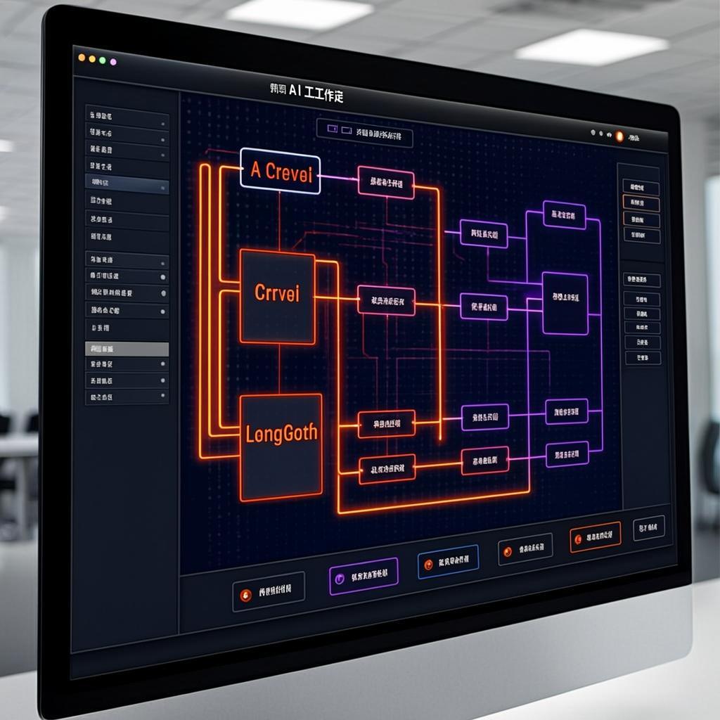Image resolution: width=720 pixels, height=720 pixels.
Task: Enable the dot toggle on the bottommost sidebar entry
Action: coord(162,394)
